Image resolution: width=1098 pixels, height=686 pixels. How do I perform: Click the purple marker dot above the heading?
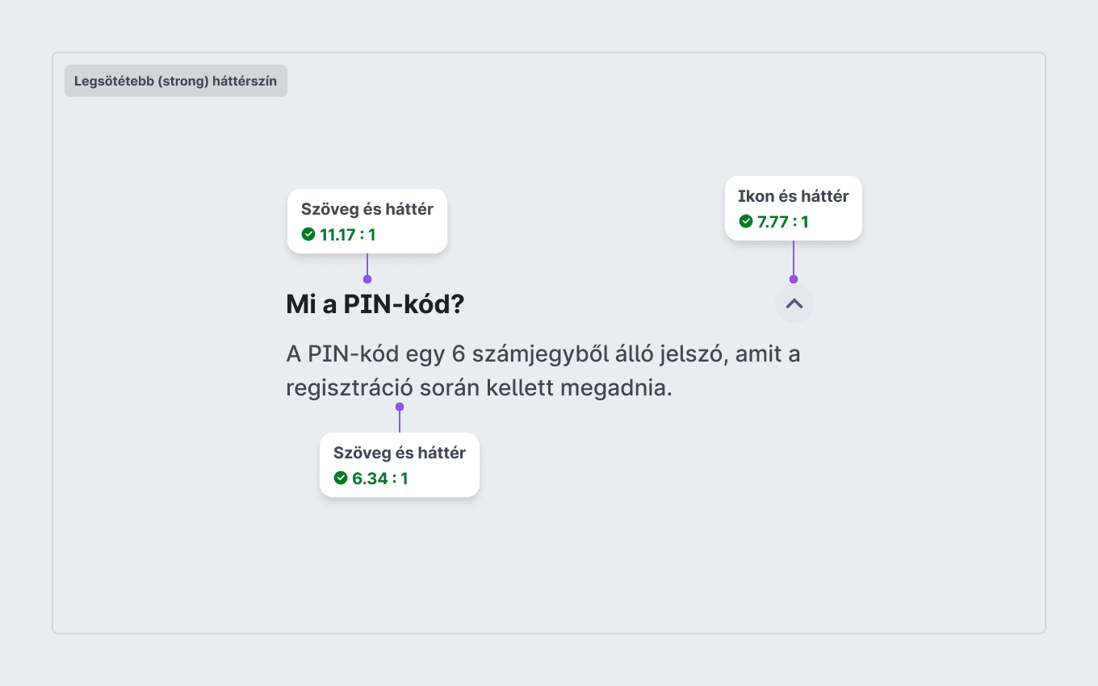click(x=367, y=279)
